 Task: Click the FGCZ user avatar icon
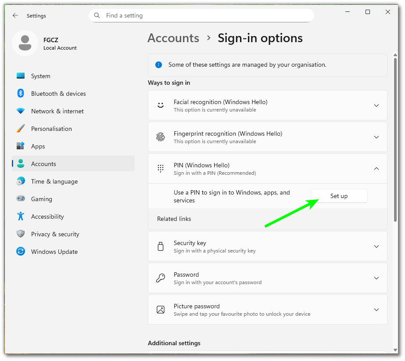click(x=25, y=43)
